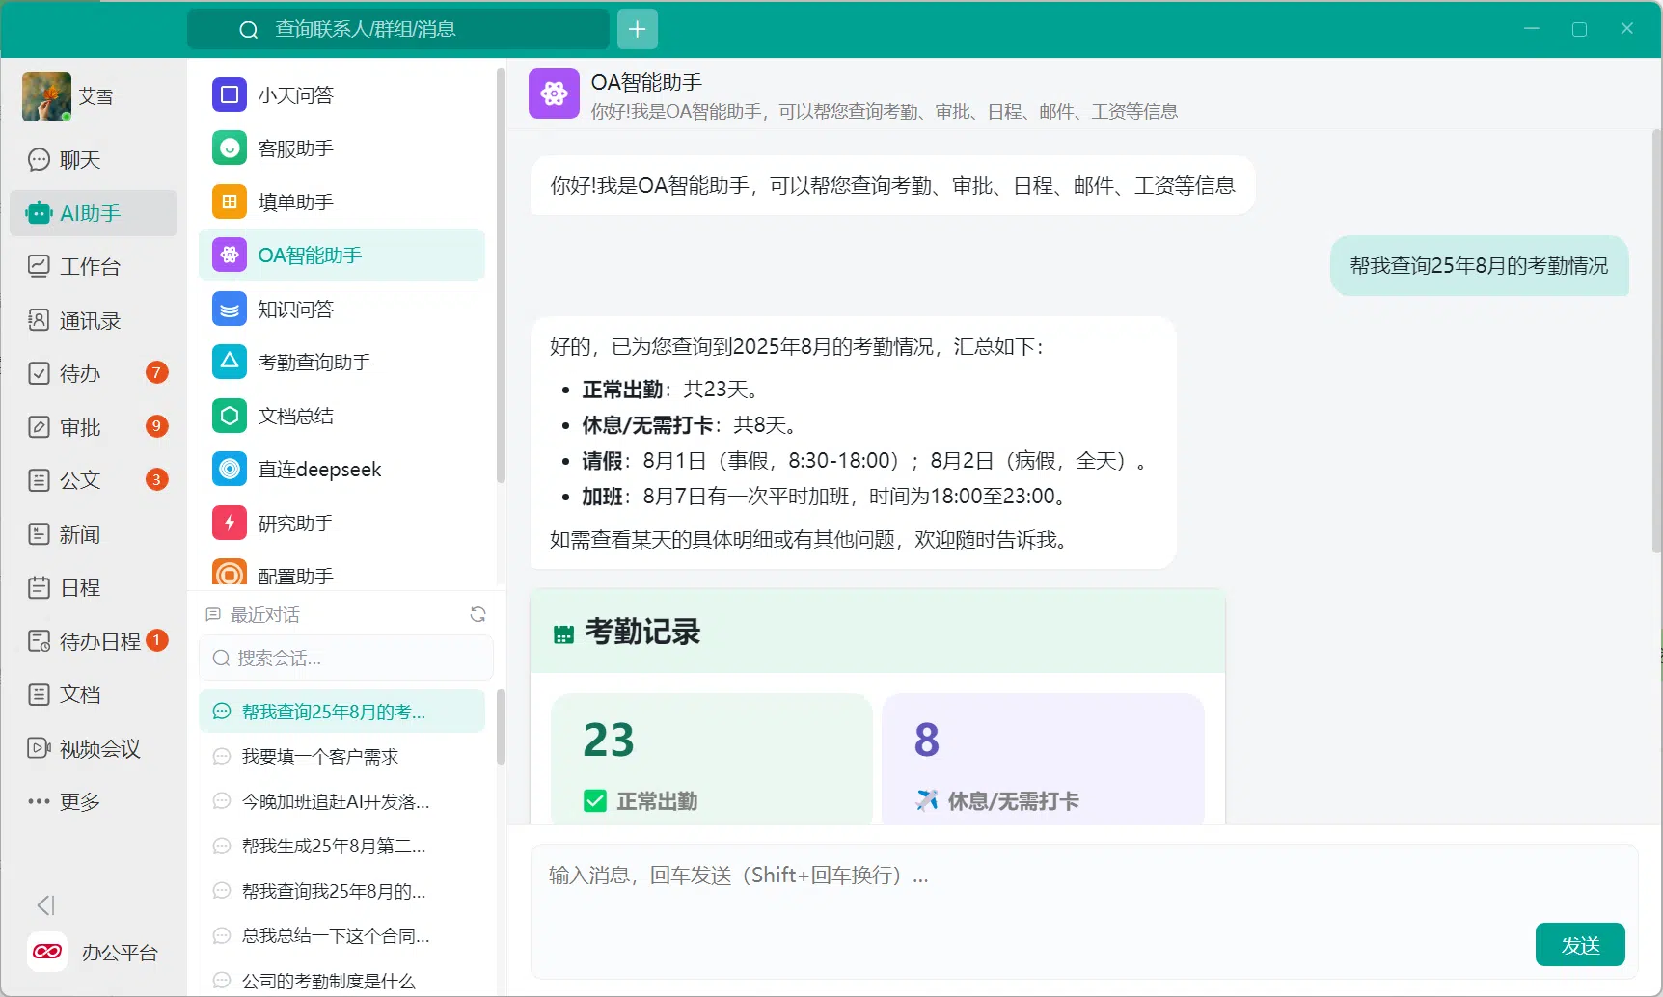Open the 日程 calendar section

(94, 587)
